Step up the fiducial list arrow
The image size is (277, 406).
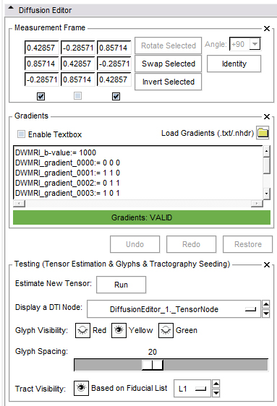pyautogui.click(x=216, y=384)
